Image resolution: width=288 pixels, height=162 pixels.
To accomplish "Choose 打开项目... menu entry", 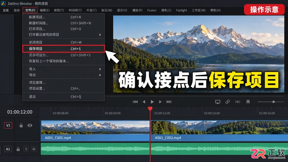I will point(63,29).
